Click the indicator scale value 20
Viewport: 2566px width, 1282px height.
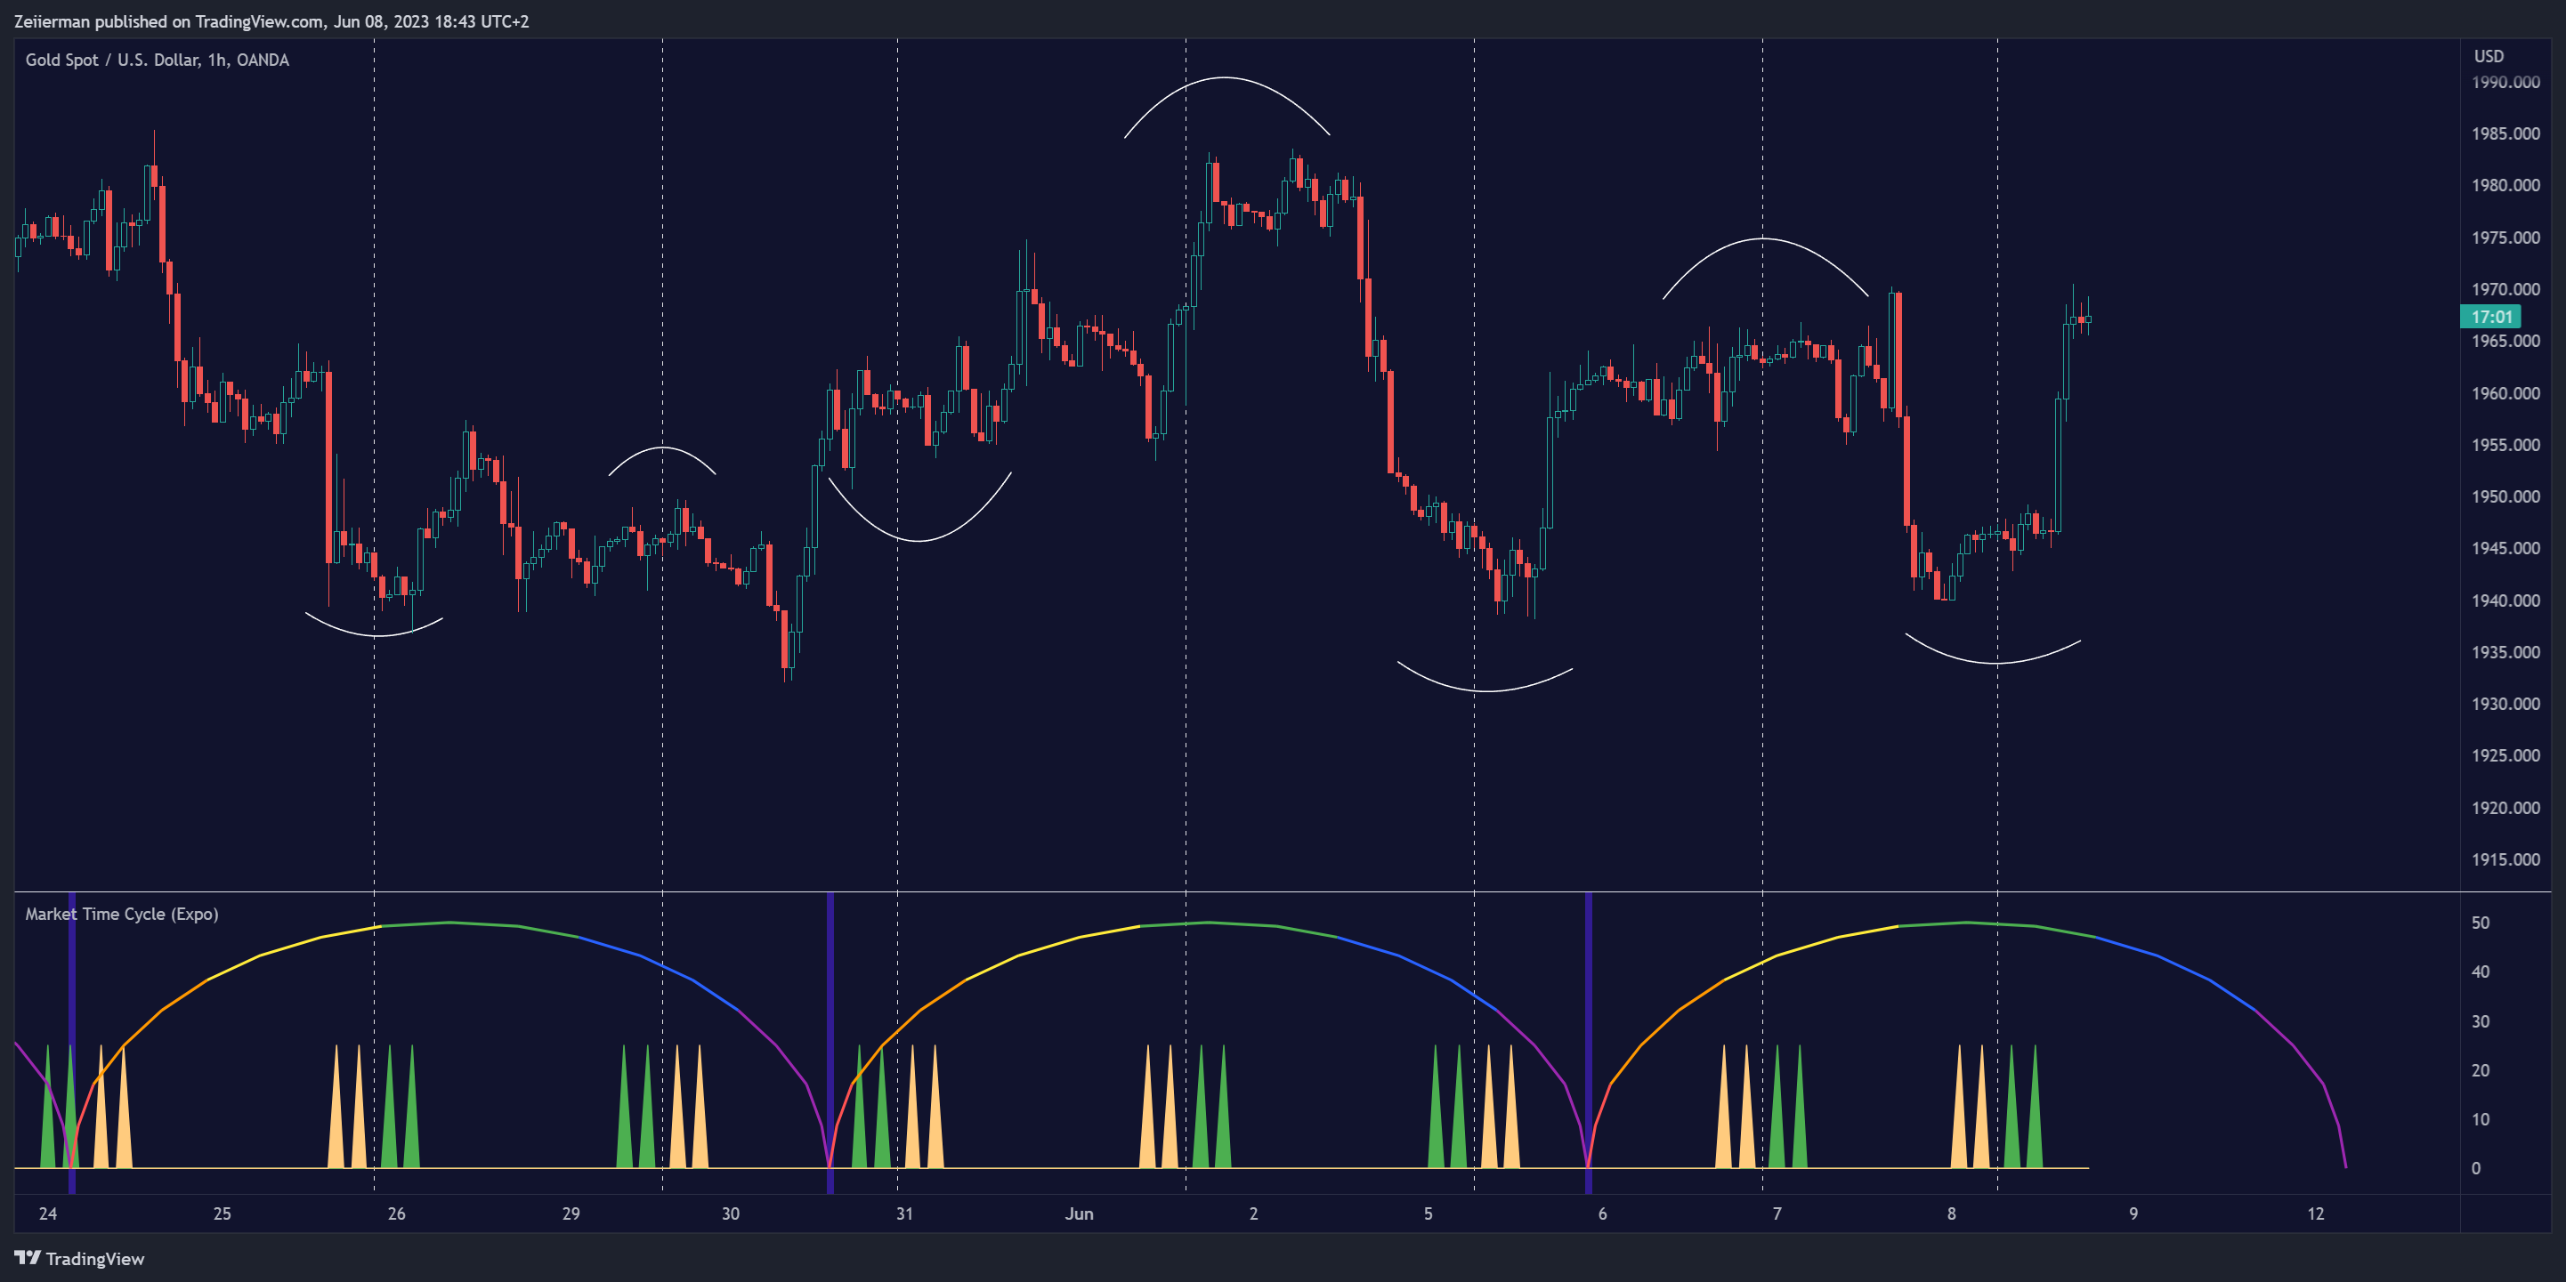(x=2481, y=1070)
